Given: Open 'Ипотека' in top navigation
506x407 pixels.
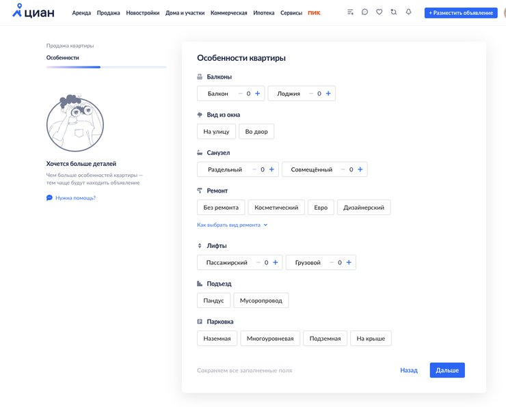Looking at the screenshot, I should click(x=264, y=13).
